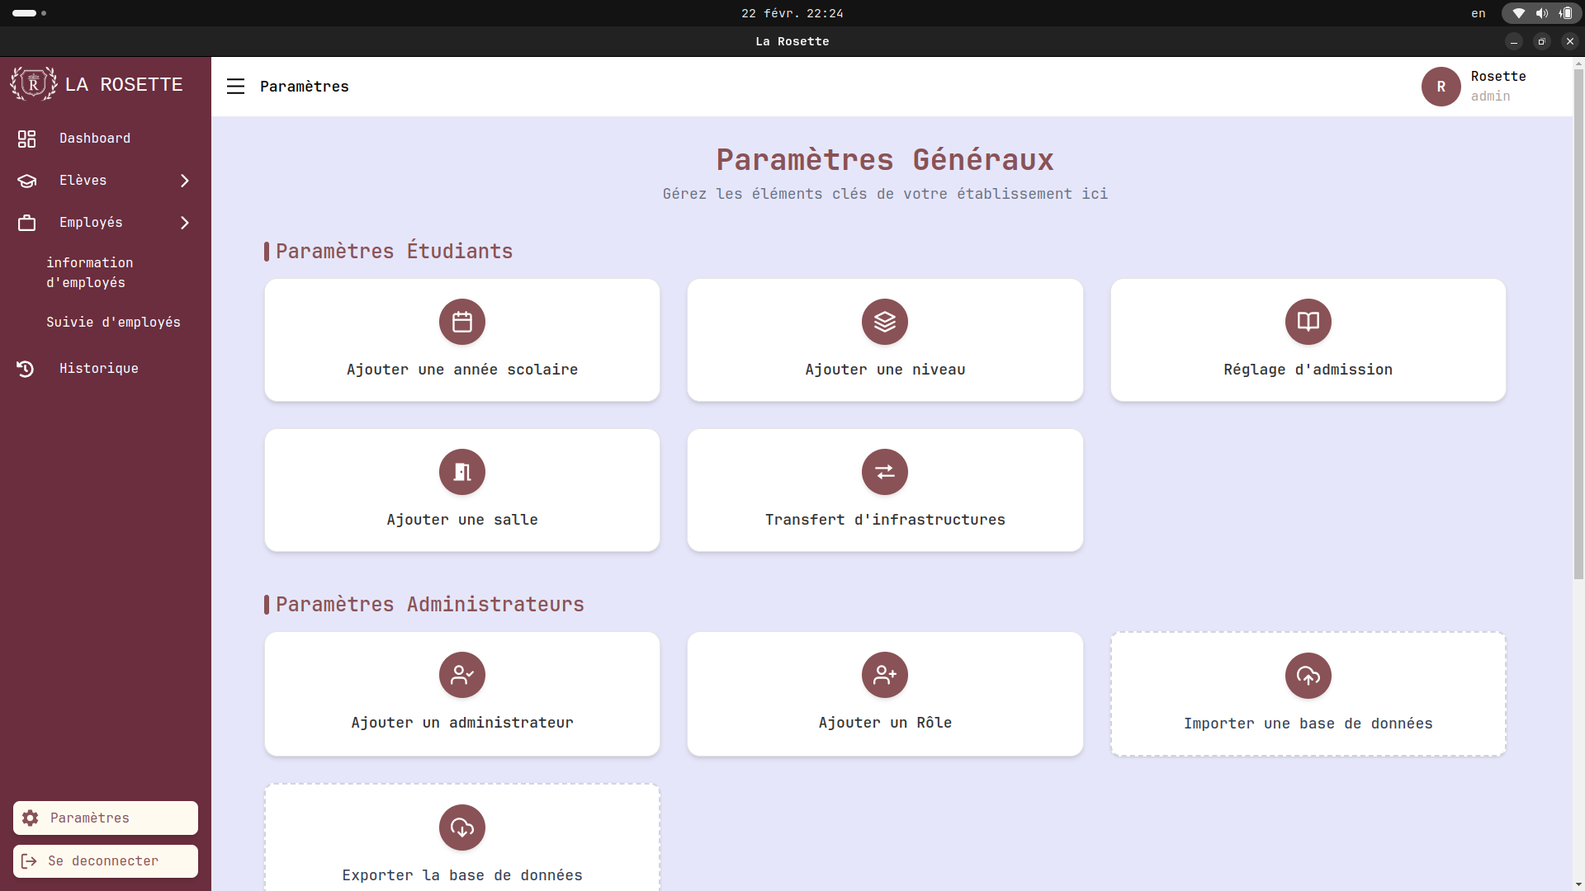Select the Réglage d'admission book icon

click(x=1308, y=322)
